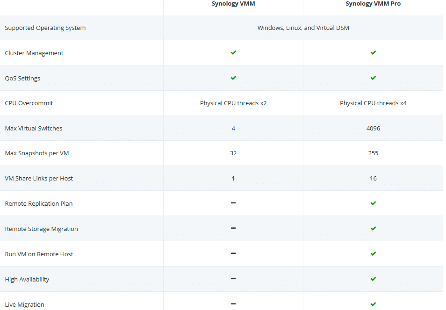Click Remote Storage Migration dash under Synology VMM
The width and height of the screenshot is (446, 310).
(x=233, y=228)
